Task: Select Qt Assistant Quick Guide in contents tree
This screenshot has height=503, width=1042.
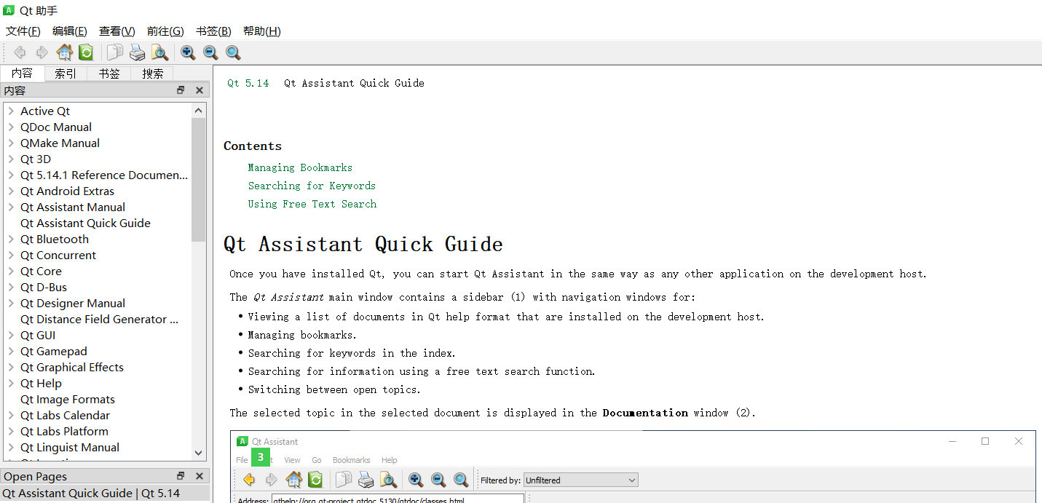Action: point(85,223)
